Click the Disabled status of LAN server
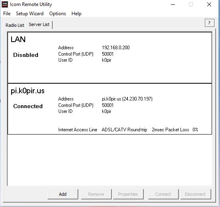 click(26, 55)
